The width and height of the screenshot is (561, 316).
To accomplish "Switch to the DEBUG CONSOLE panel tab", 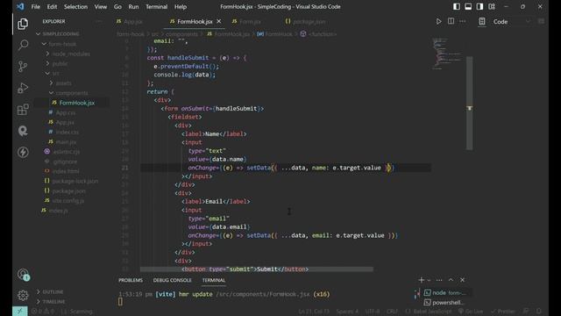I will pyautogui.click(x=172, y=280).
